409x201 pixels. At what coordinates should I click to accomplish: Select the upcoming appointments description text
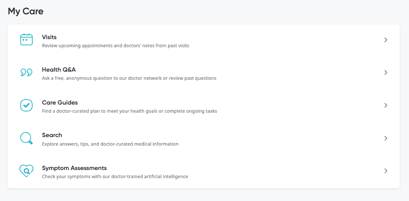click(115, 46)
